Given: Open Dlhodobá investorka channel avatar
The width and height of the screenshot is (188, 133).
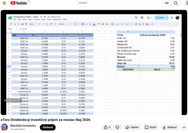Looking at the screenshot, I should [x=4, y=127].
